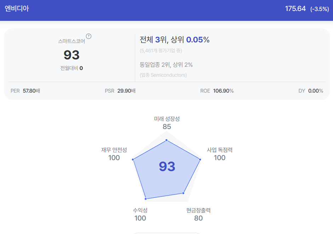
Task: Click the 미래 성장성 radar chart vertex point
Action: [x=166, y=140]
